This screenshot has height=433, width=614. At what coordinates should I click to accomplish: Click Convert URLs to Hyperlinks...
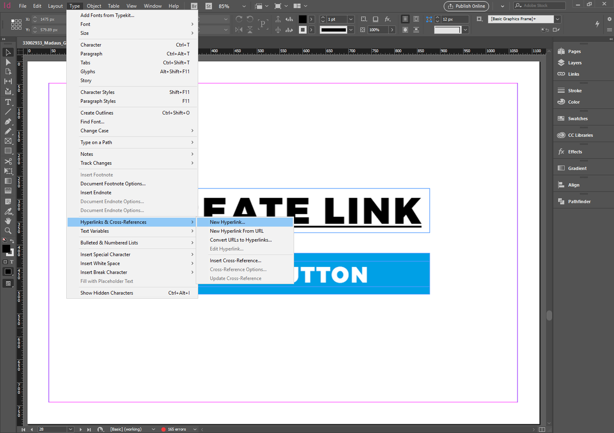pos(241,240)
